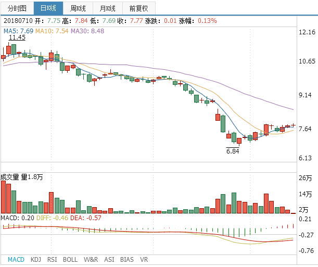Click the 2万 volume axis label
Image resolution: width=318 pixels, height=267 pixels.
(x=303, y=210)
